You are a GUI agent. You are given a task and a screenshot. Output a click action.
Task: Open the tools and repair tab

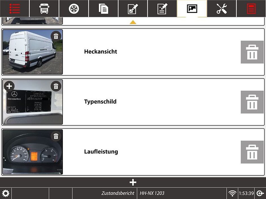point(222,8)
